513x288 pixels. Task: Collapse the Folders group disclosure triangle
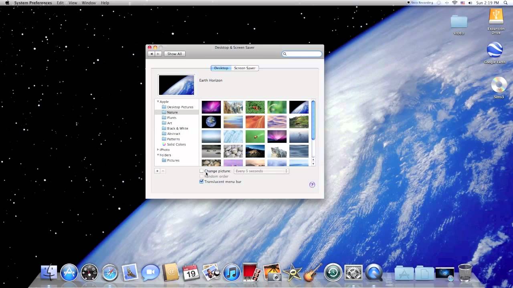(158, 155)
